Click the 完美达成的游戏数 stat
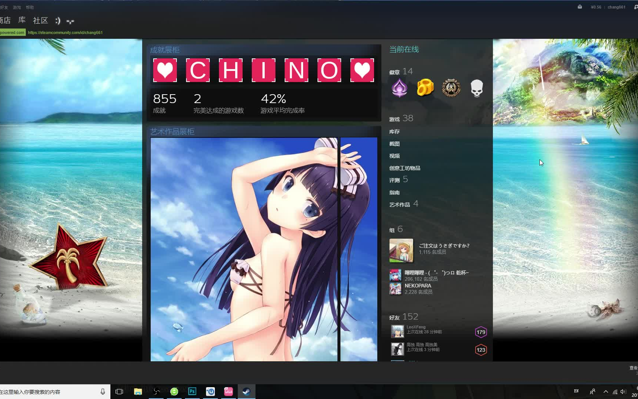This screenshot has width=638, height=399. [x=219, y=103]
